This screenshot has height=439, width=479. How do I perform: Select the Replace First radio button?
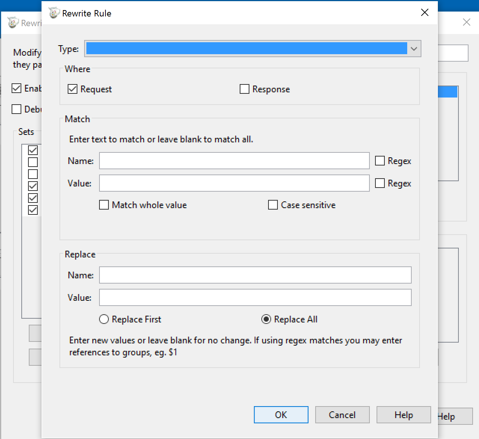(x=104, y=319)
